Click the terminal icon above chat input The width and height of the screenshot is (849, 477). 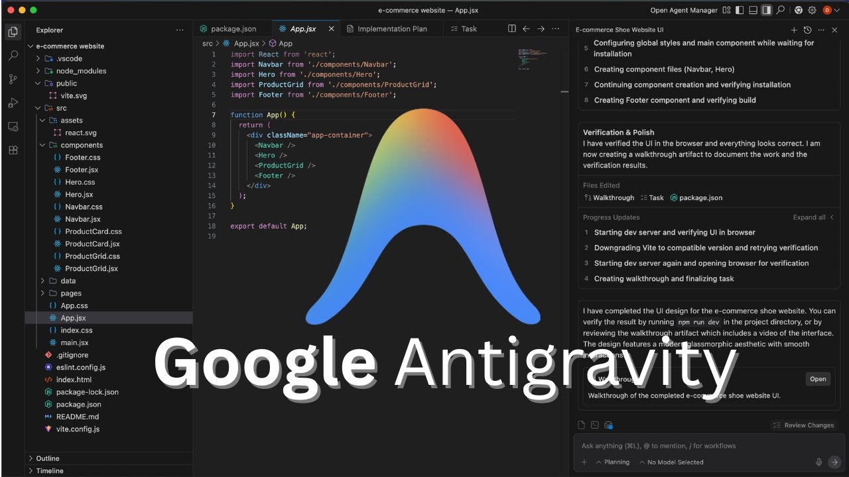[595, 425]
